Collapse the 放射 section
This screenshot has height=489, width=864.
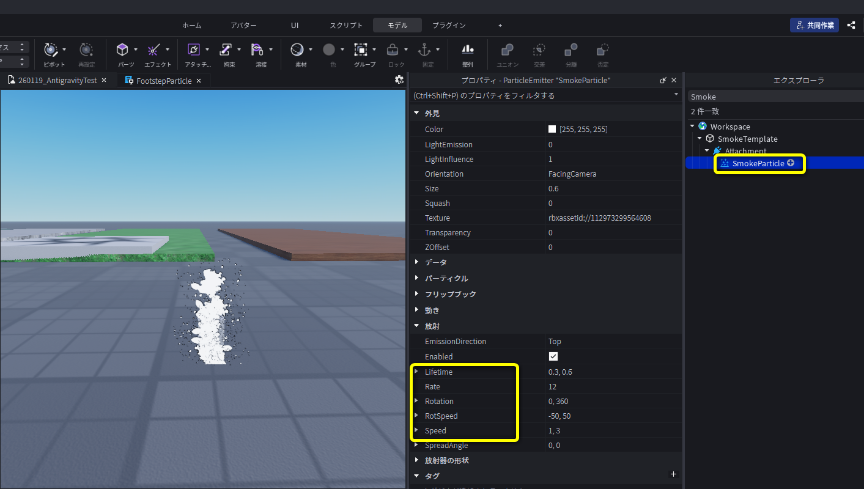[417, 326]
